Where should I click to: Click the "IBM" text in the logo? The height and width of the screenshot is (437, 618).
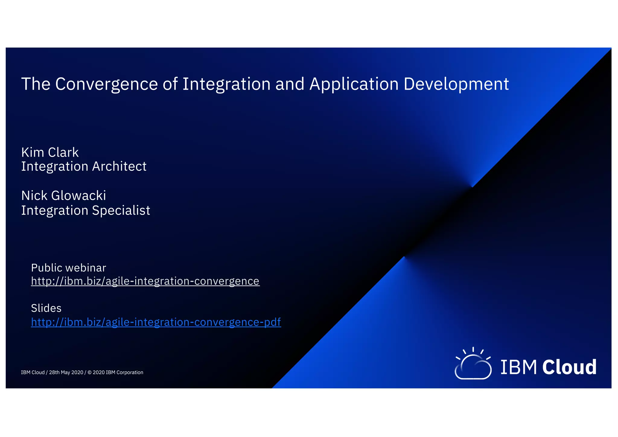[x=518, y=367]
